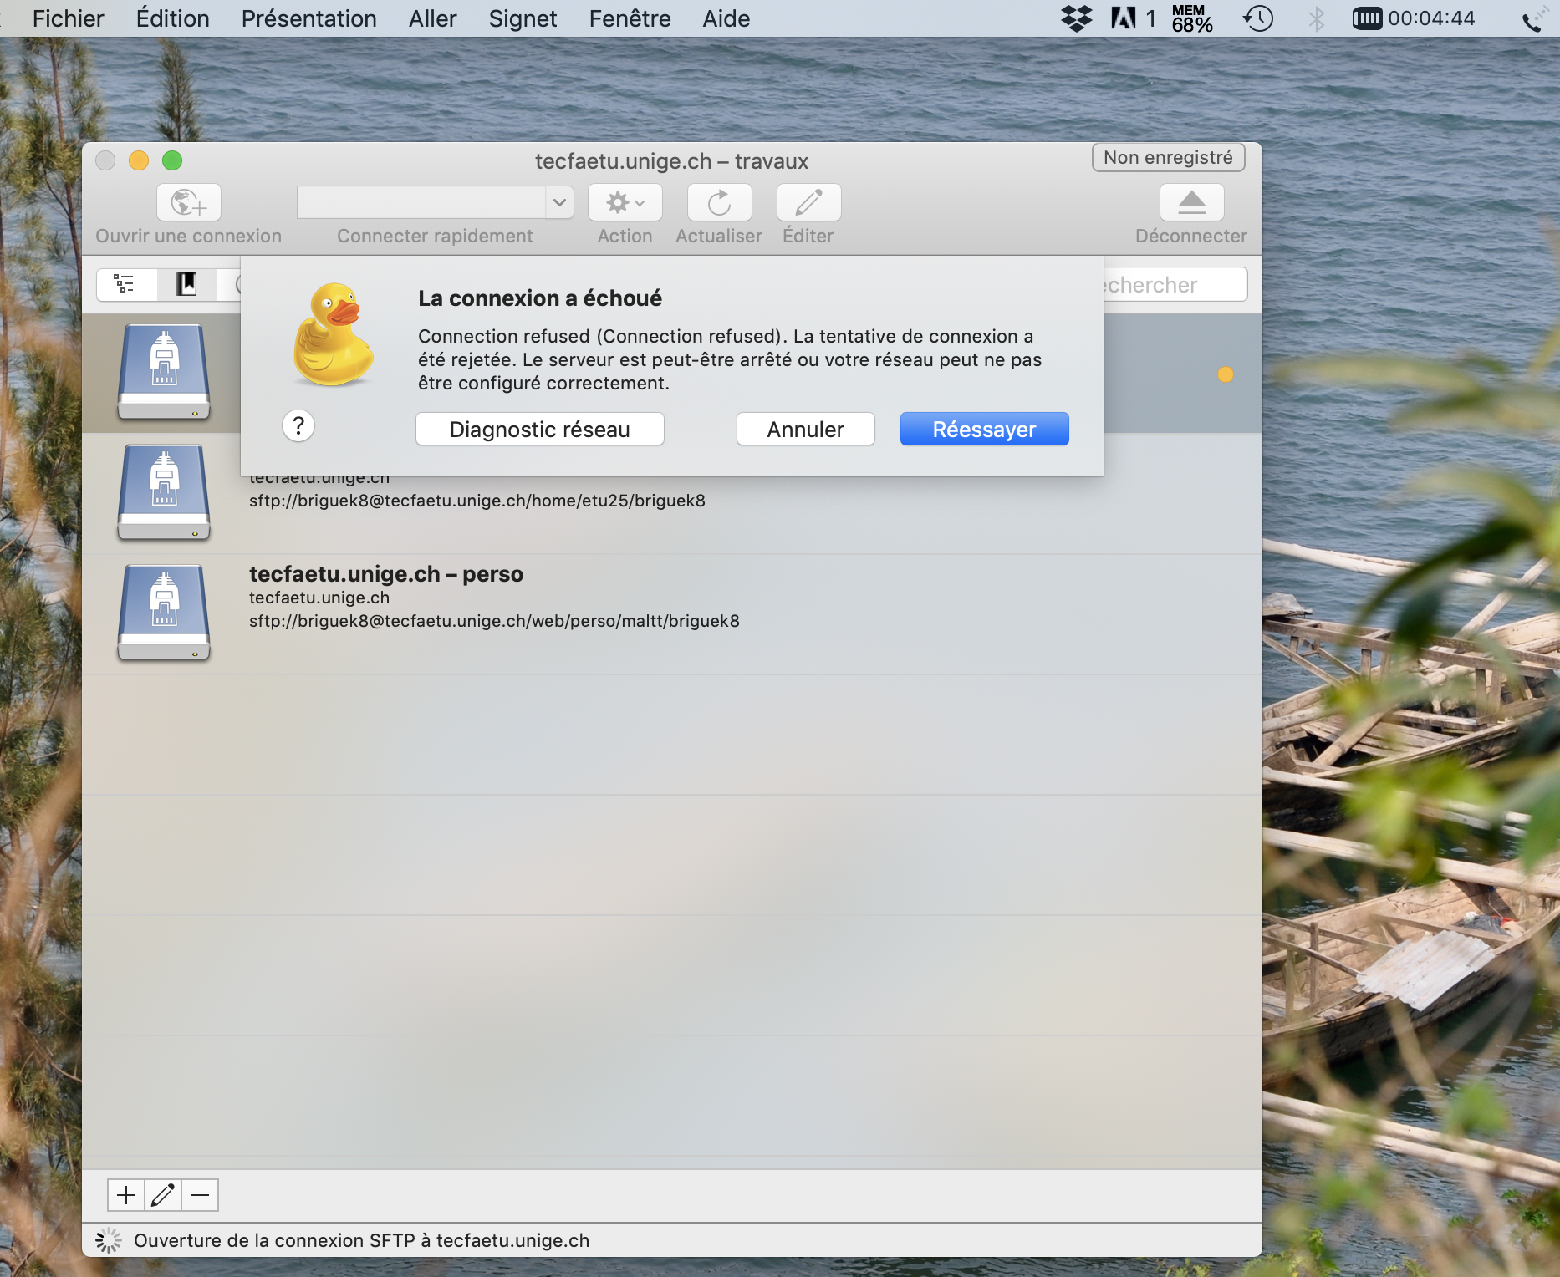Click the Déconnecter eject icon

pyautogui.click(x=1191, y=203)
